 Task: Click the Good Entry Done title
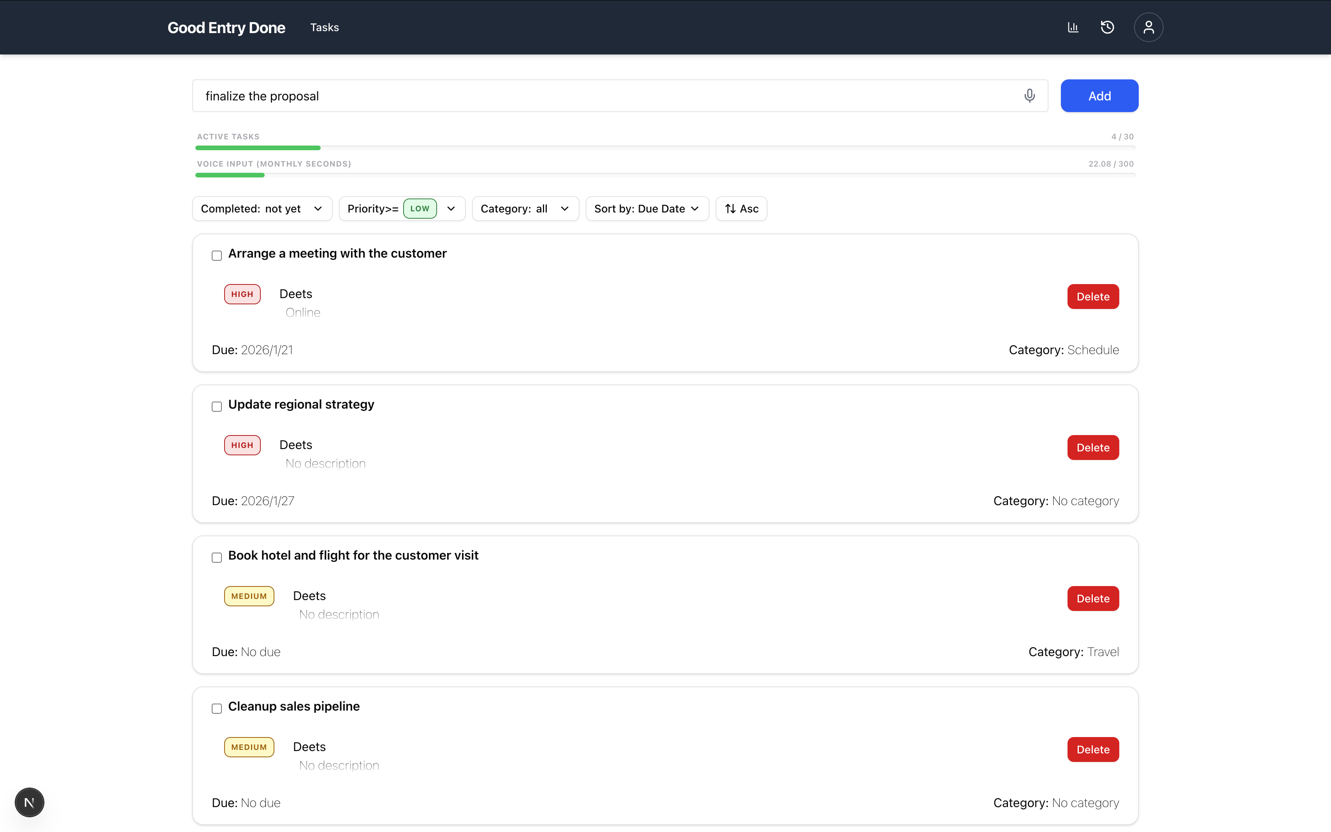click(x=226, y=27)
